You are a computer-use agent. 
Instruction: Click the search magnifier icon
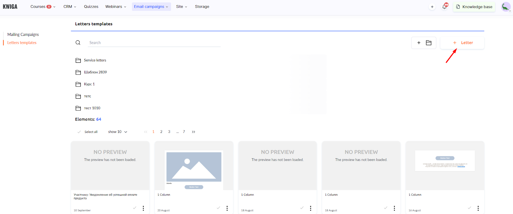[x=78, y=43]
